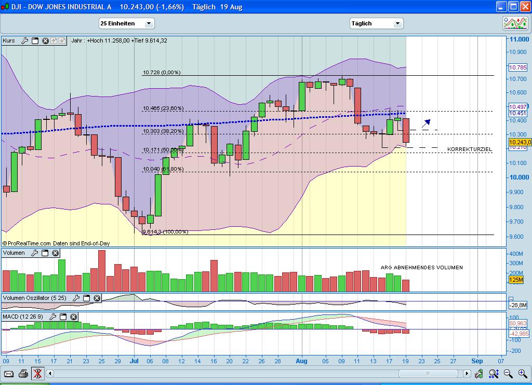532x385 pixels.
Task: Open Volumen panel wrench settings
Action: pyautogui.click(x=35, y=253)
